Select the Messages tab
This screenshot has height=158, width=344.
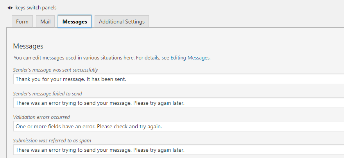[x=75, y=22]
